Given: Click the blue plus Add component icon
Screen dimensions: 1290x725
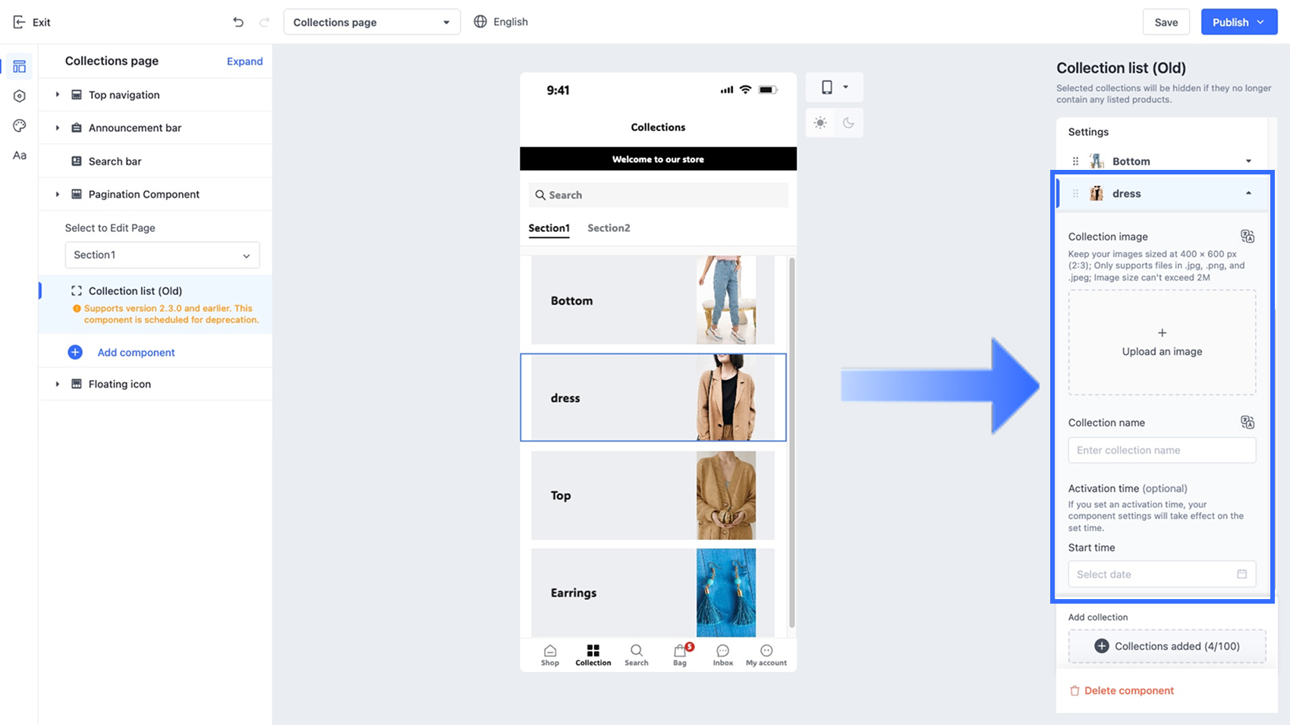Looking at the screenshot, I should coord(75,352).
